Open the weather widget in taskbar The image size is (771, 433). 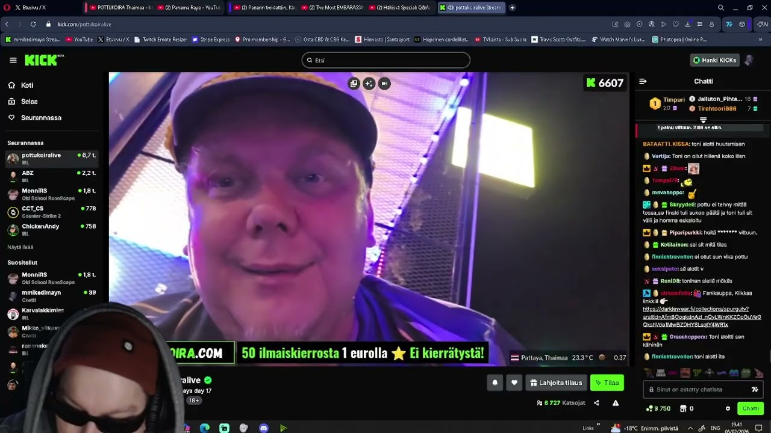[x=645, y=428]
